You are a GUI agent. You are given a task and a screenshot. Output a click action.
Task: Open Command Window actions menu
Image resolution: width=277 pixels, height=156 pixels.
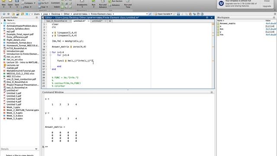click(212, 92)
